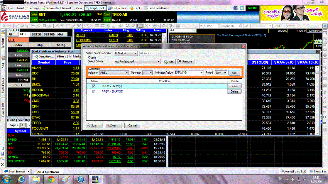Open the View menu
The height and width of the screenshot is (184, 328).
79,8
